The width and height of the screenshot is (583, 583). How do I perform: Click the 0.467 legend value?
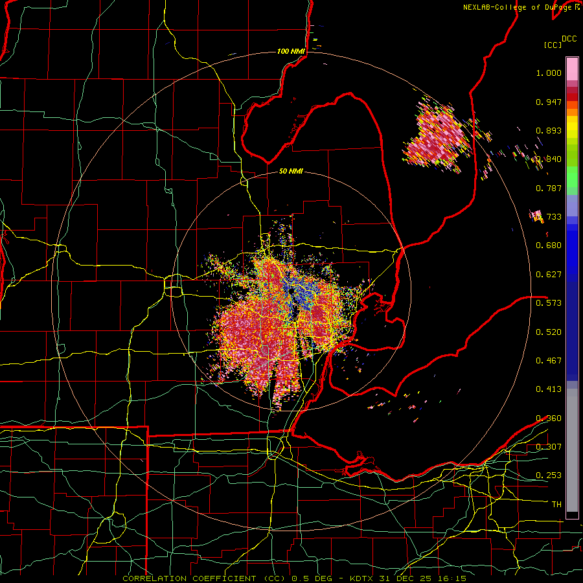[x=549, y=360]
